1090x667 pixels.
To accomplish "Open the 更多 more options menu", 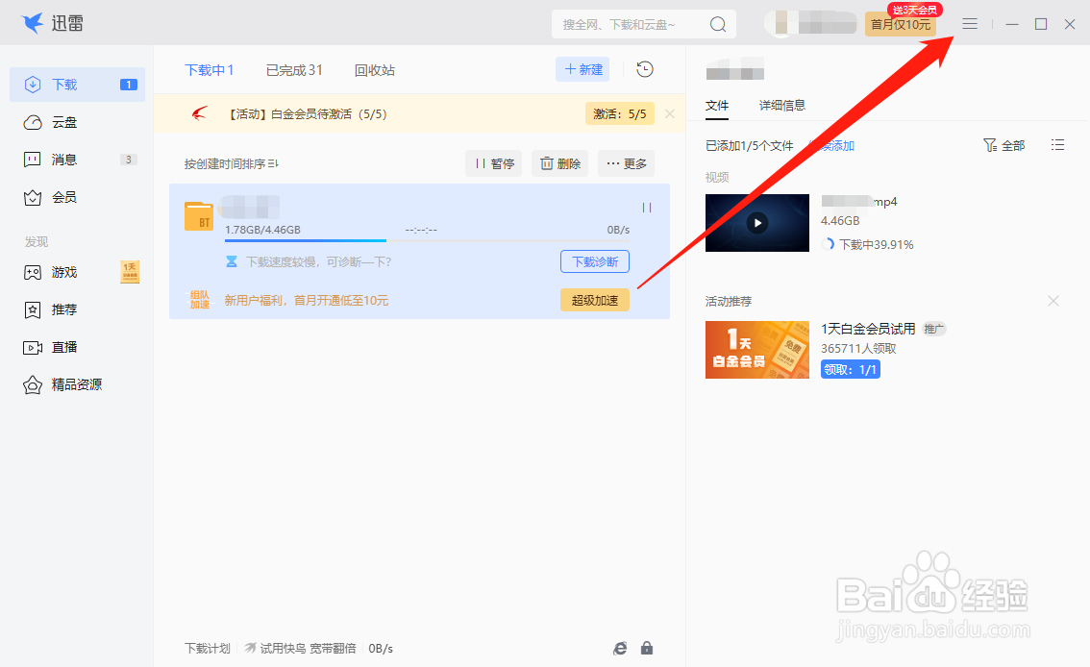I will click(x=627, y=164).
